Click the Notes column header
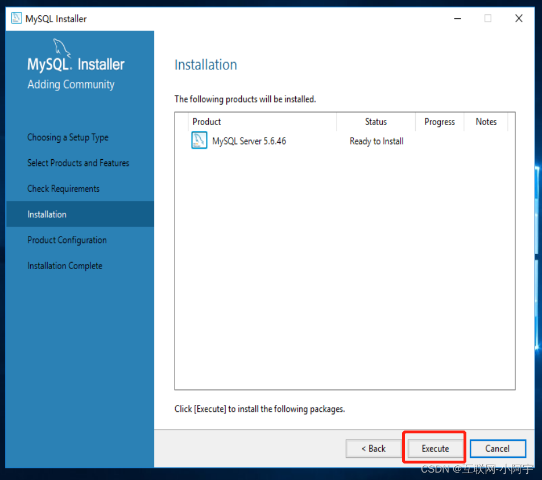 tap(486, 122)
